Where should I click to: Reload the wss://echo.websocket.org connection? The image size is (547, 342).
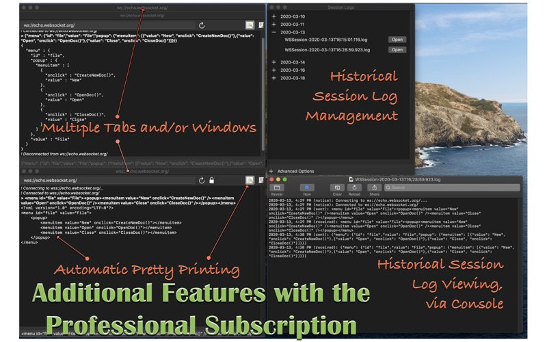click(202, 181)
